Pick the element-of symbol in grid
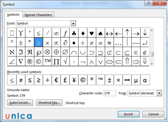The image size is (168, 122). pyautogui.click(x=136, y=52)
